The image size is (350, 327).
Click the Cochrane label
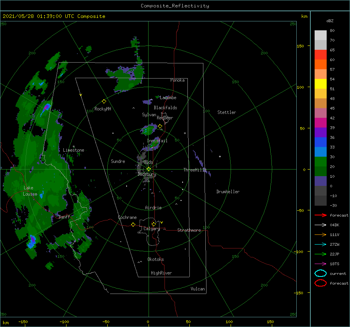click(x=127, y=217)
